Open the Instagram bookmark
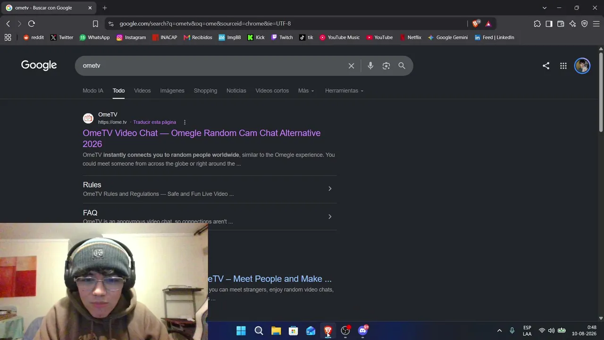The width and height of the screenshot is (604, 340). (131, 37)
